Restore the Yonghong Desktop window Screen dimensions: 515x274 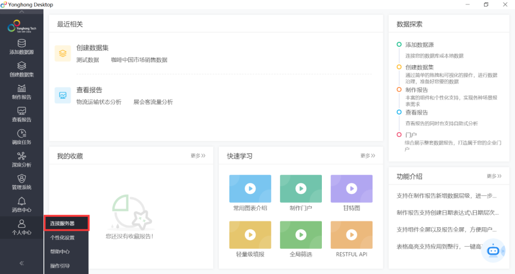pyautogui.click(x=486, y=4)
